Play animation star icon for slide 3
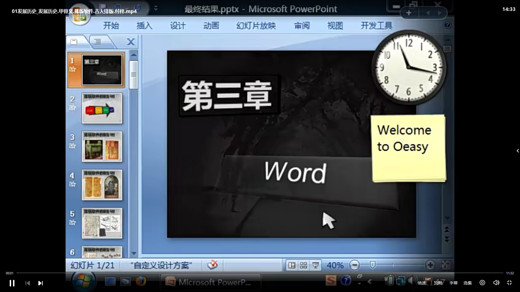 (72, 146)
